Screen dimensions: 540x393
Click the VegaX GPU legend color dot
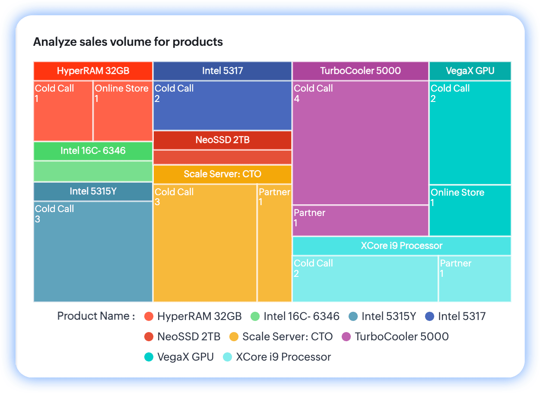pyautogui.click(x=149, y=357)
